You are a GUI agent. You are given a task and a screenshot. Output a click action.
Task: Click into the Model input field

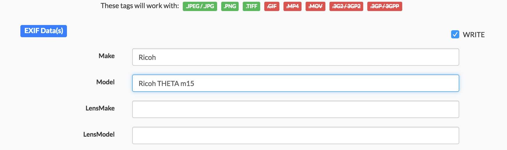click(x=295, y=83)
